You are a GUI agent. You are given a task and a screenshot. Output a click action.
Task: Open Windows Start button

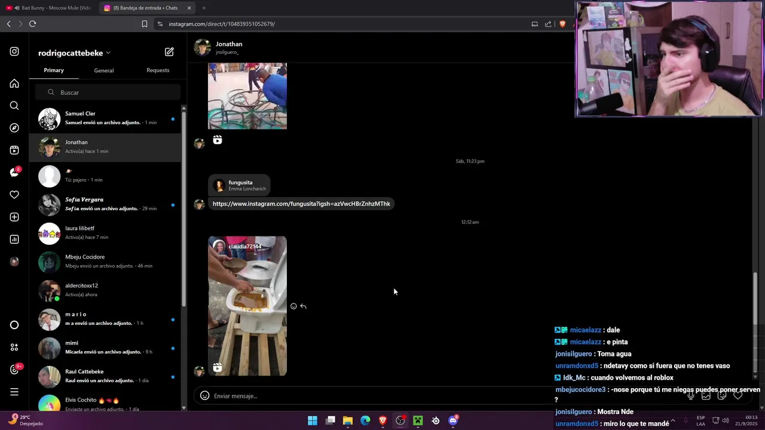pos(313,420)
